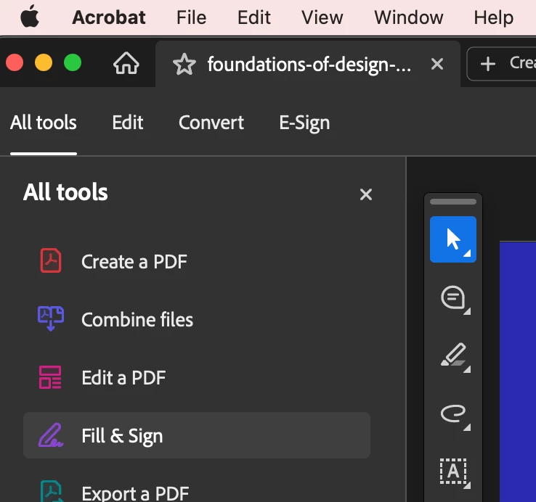Click the Export a PDF icon
The image size is (536, 502).
[52, 491]
